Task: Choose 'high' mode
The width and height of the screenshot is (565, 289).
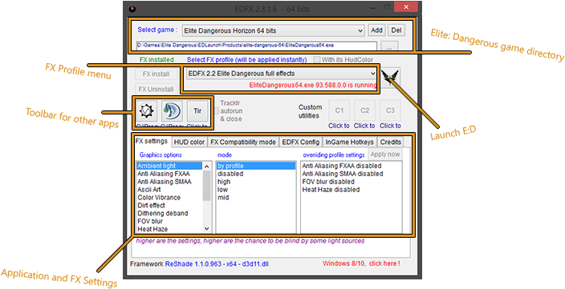Action: pos(256,182)
